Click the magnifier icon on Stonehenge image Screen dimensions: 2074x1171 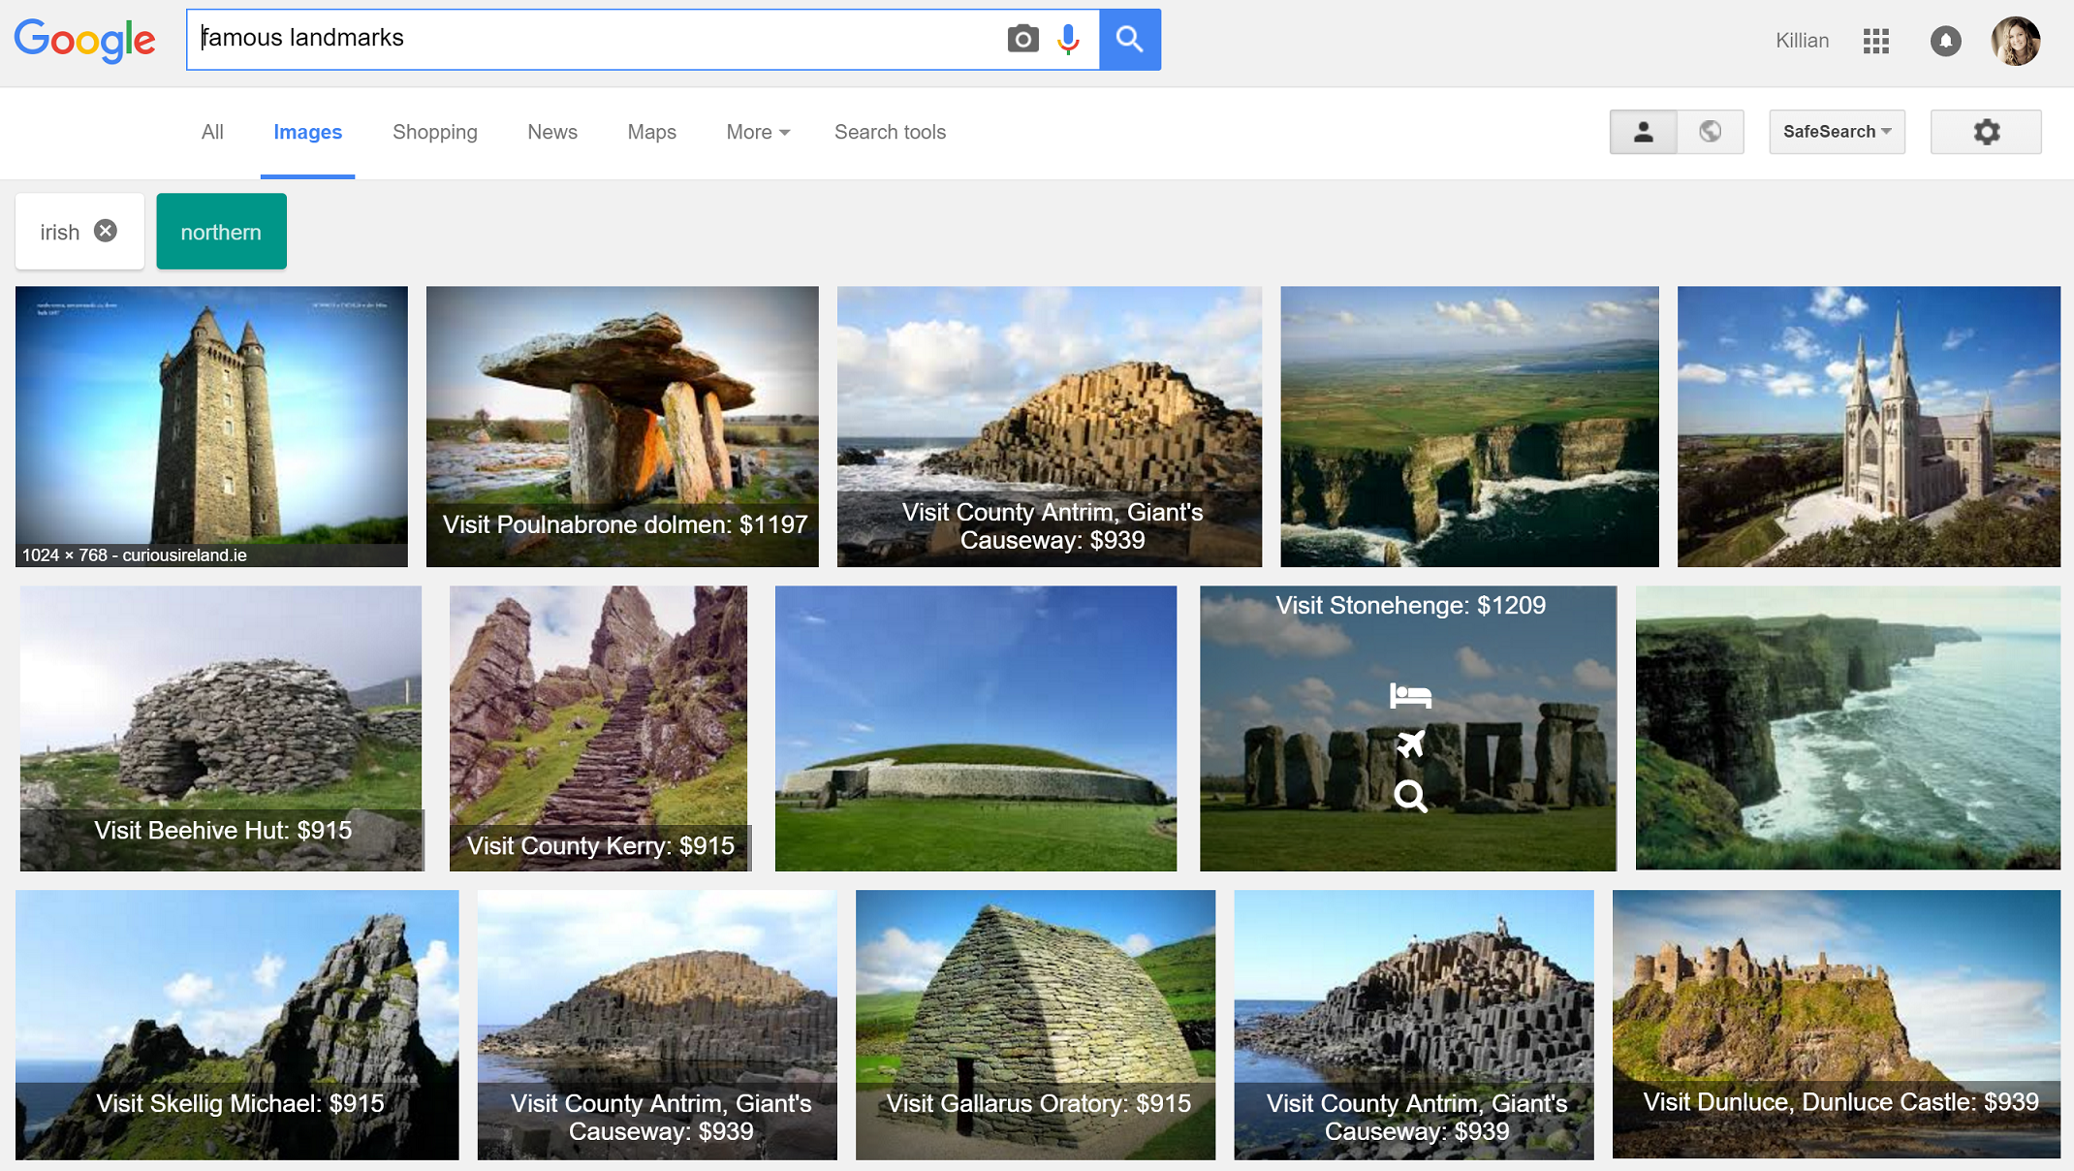[1410, 796]
